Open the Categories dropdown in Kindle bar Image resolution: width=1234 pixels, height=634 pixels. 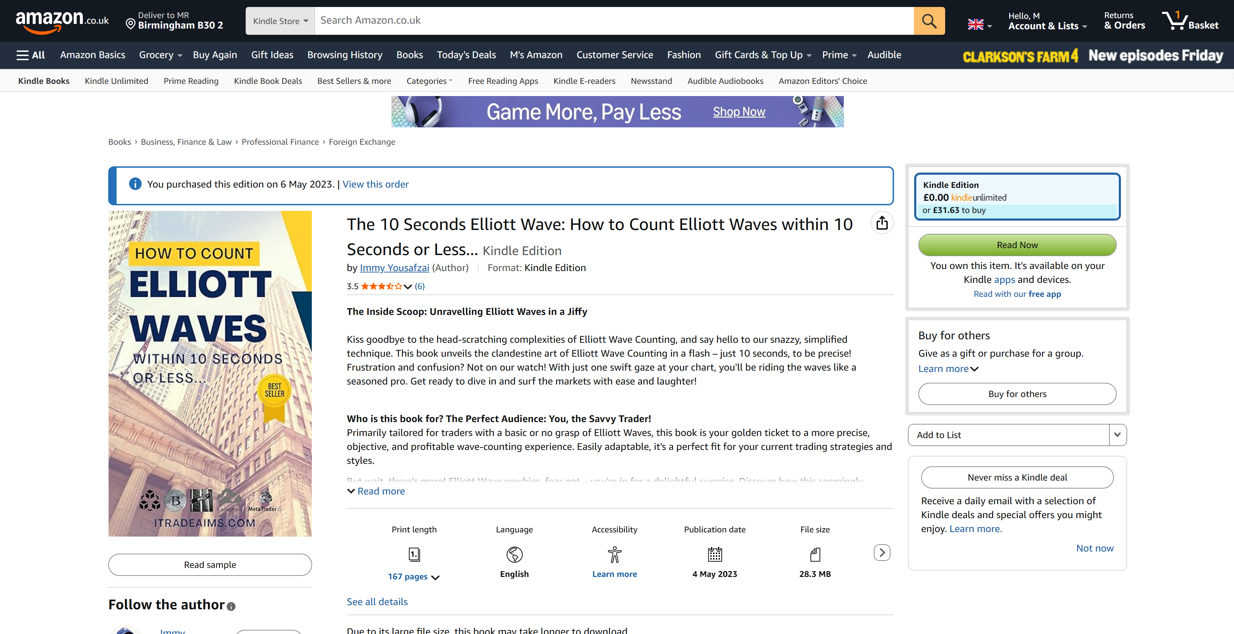point(429,81)
